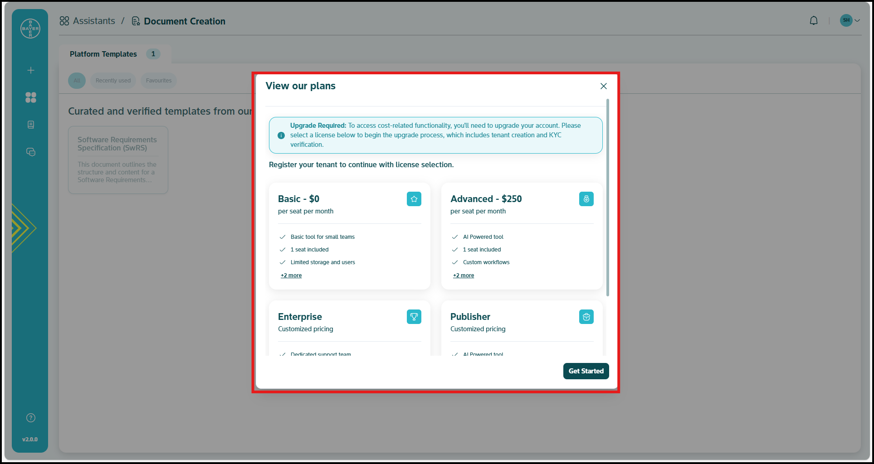874x464 pixels.
Task: Open the four-dot apps grid icon
Action: coord(31,97)
